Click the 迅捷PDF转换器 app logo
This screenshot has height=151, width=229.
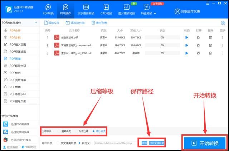coord(9,9)
